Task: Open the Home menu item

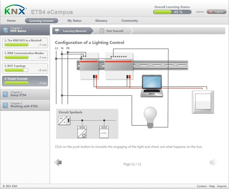Action: pos(11,21)
